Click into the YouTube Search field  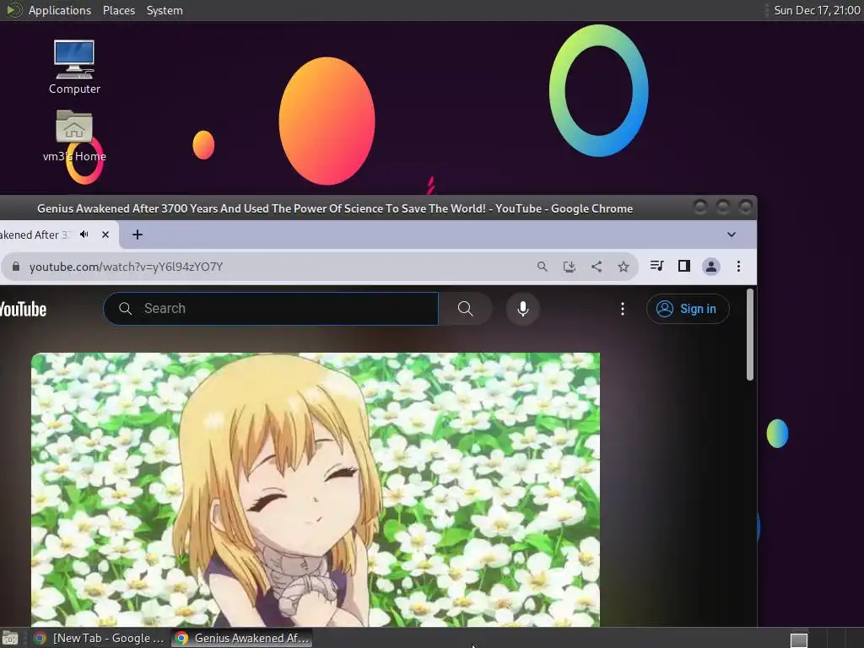271,309
